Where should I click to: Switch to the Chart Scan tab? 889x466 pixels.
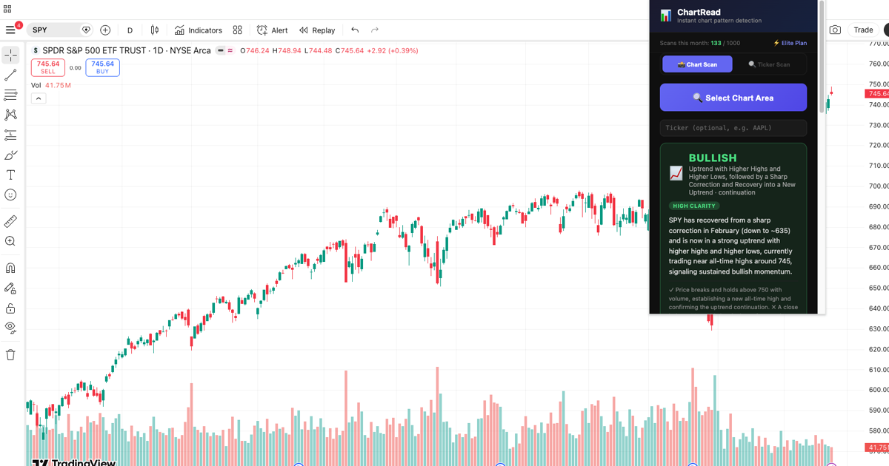pos(697,64)
